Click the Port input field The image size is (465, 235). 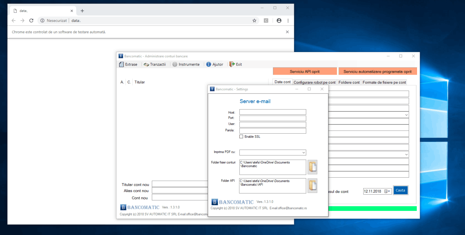pyautogui.click(x=273, y=118)
